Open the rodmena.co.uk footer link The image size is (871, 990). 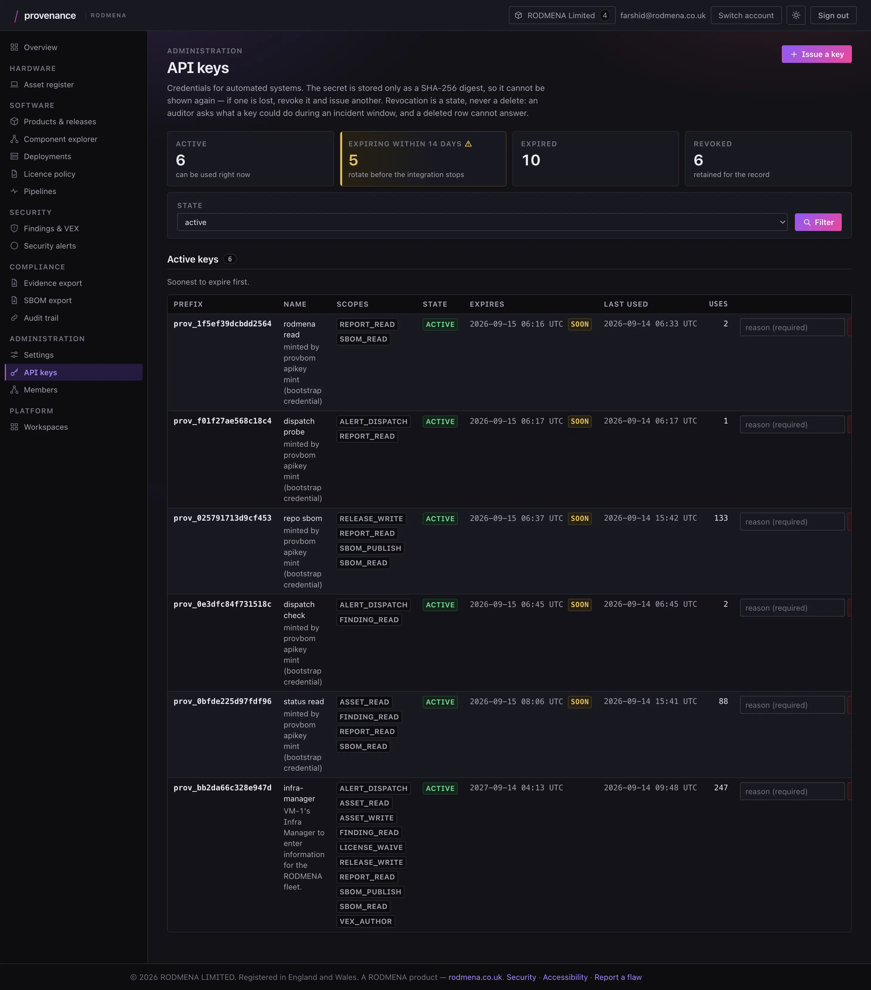475,977
